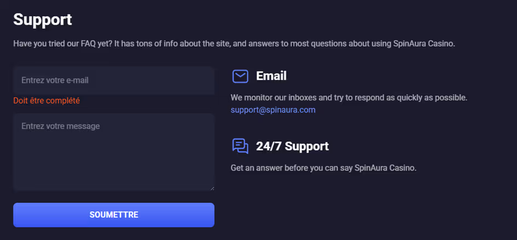Grab the message box resize handle
This screenshot has width=517, height=240.
click(x=211, y=188)
